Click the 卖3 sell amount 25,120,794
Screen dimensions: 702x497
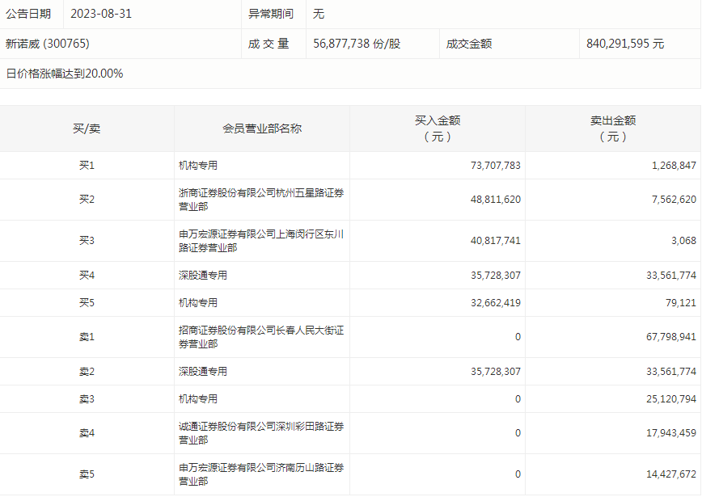(670, 399)
